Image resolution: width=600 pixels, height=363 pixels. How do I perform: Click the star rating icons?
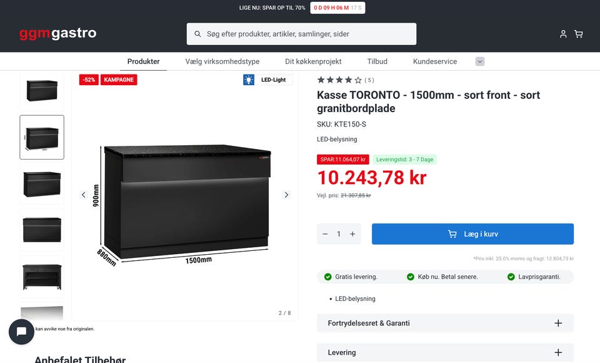coord(339,80)
